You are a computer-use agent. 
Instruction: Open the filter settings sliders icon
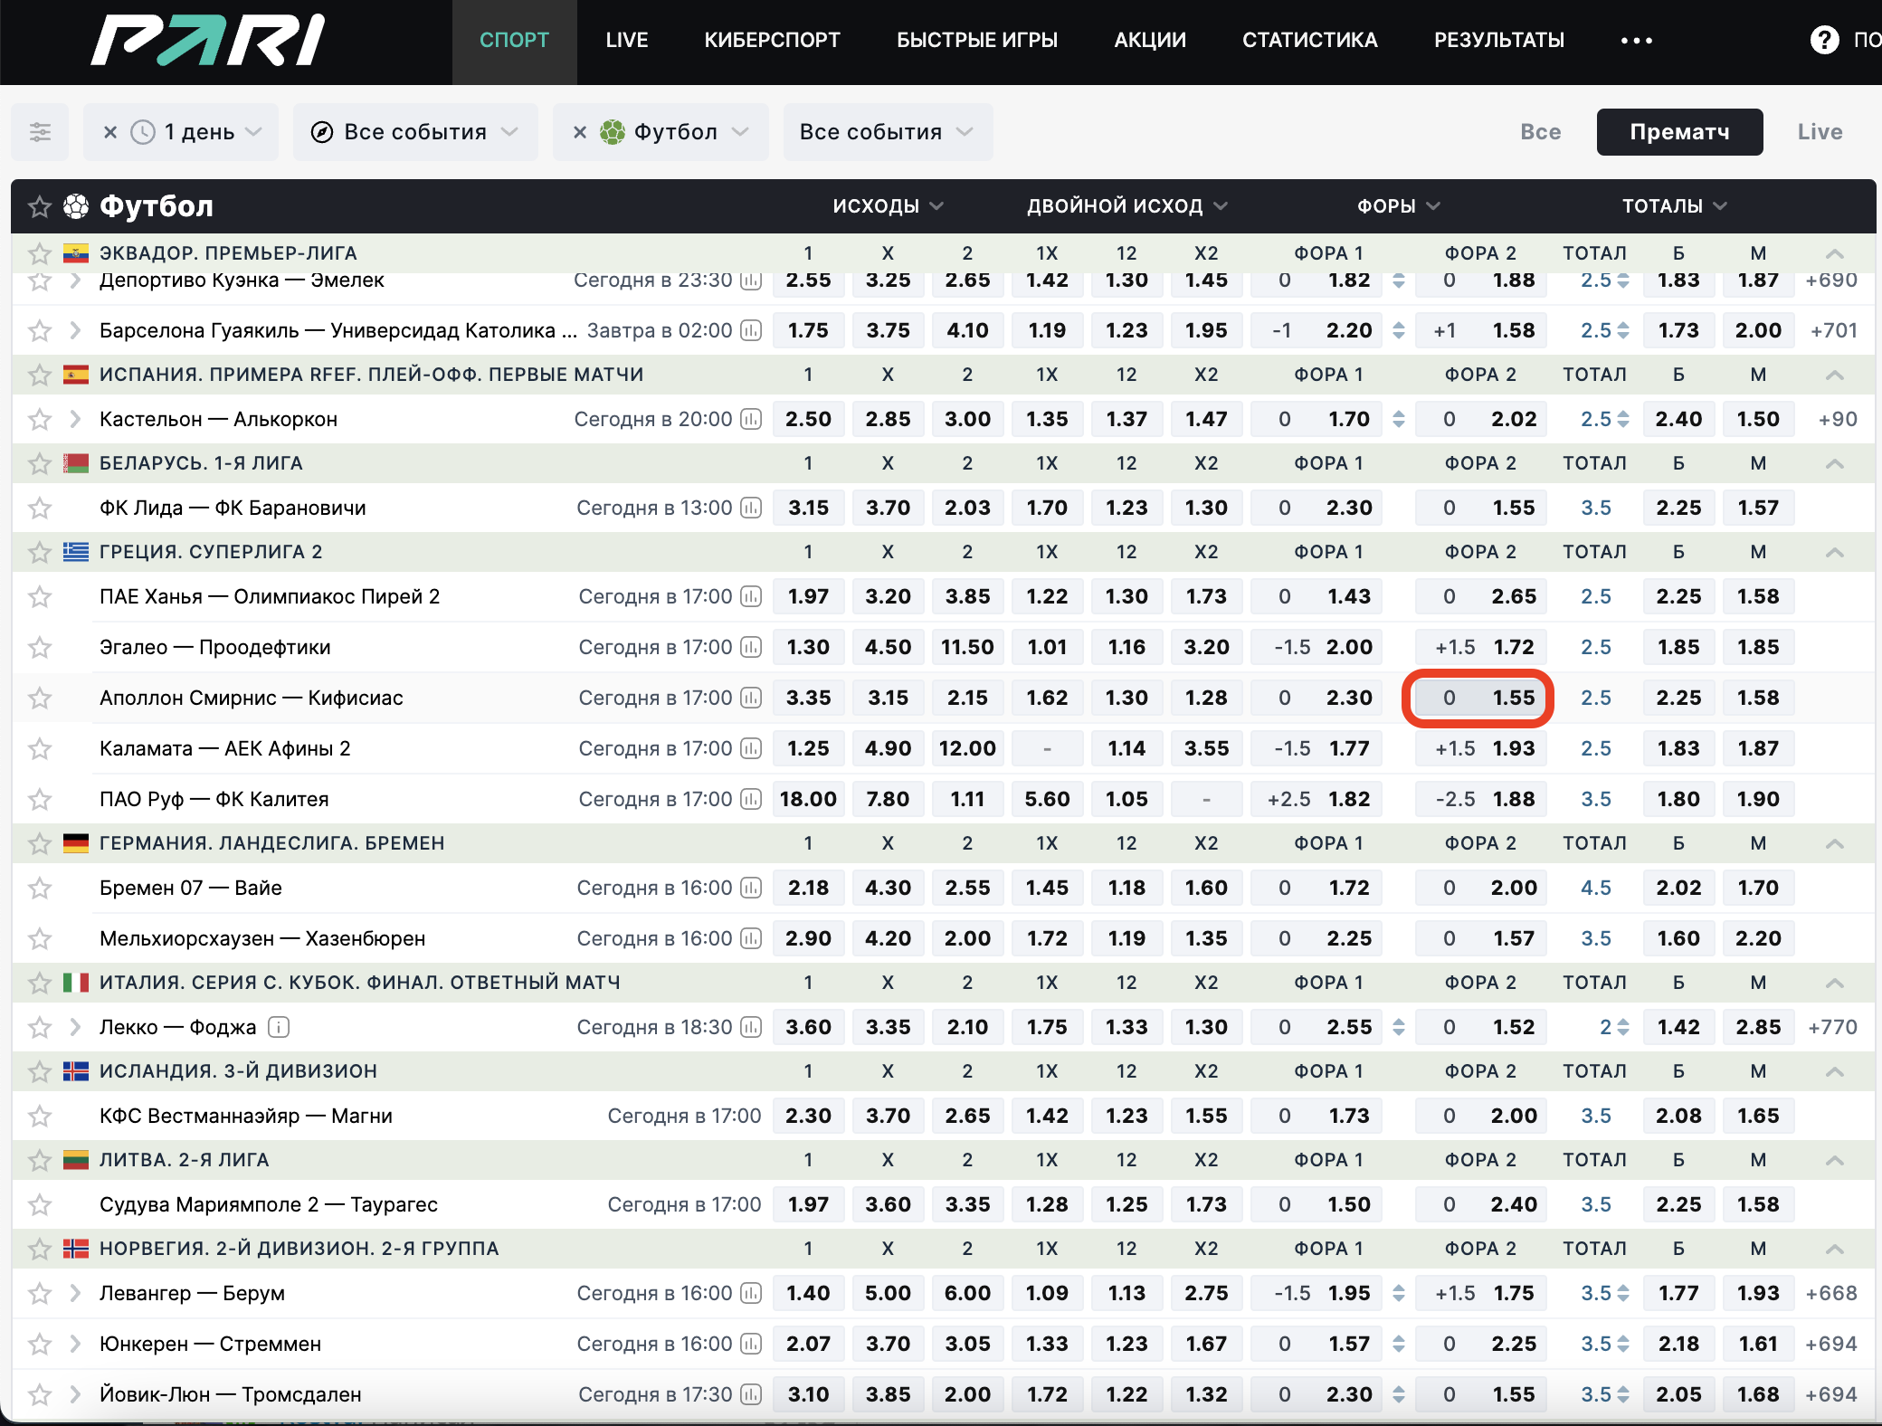point(40,132)
